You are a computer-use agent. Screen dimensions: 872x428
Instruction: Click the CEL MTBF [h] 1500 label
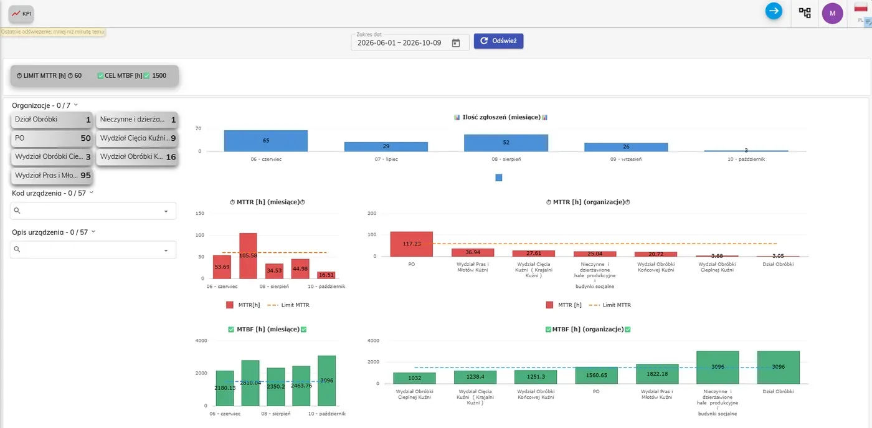(x=132, y=75)
